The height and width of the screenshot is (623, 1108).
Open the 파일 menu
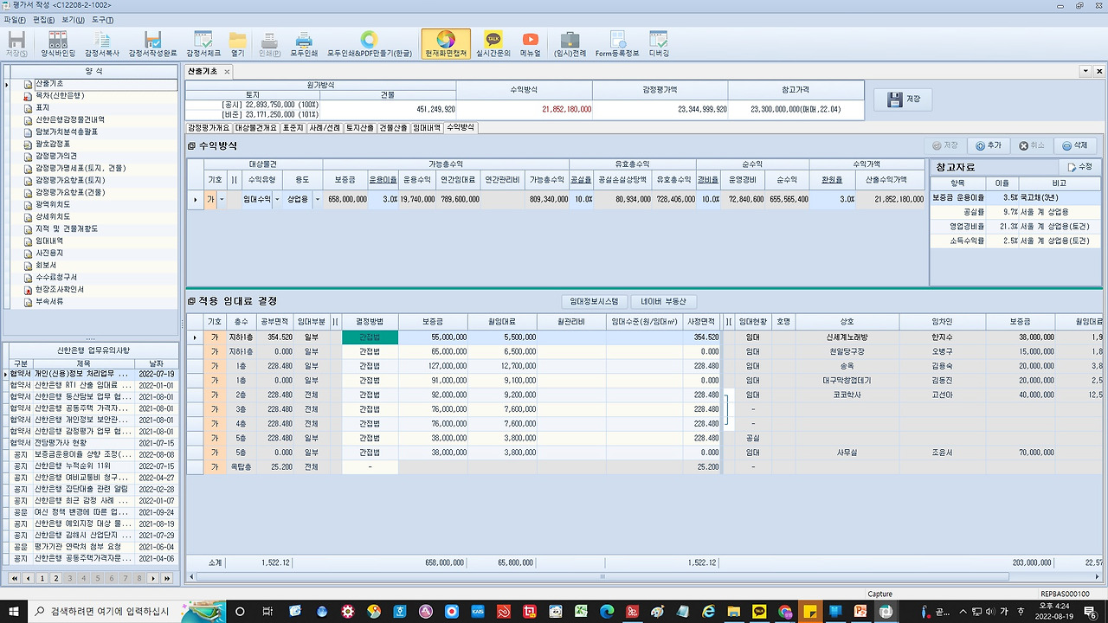[15, 19]
